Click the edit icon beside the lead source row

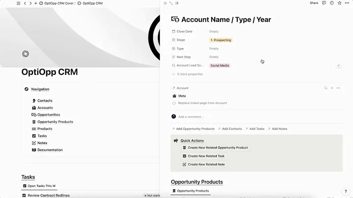coord(339,66)
